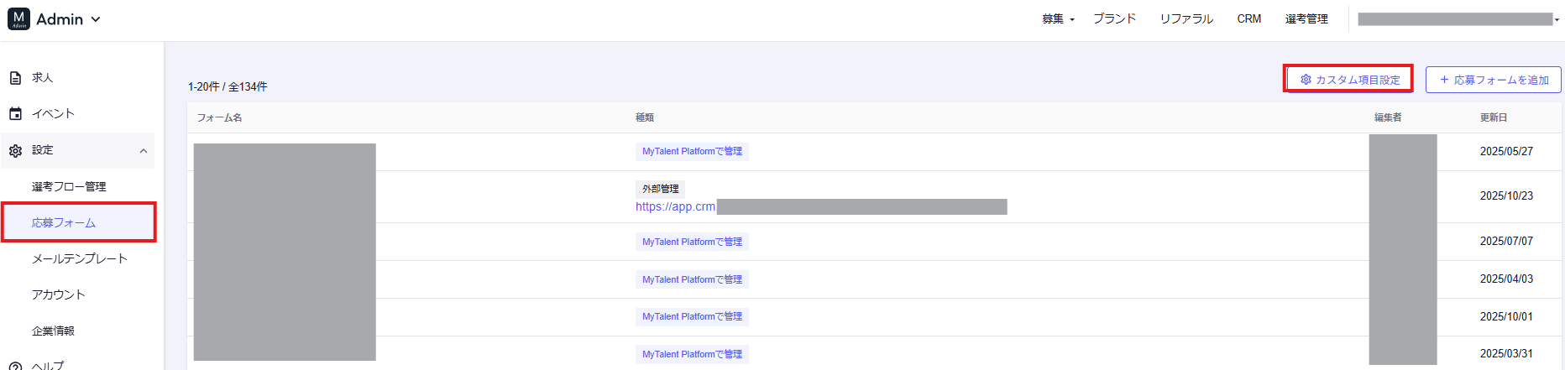Open 企業情報 in the sidebar
The width and height of the screenshot is (1565, 370).
(53, 331)
